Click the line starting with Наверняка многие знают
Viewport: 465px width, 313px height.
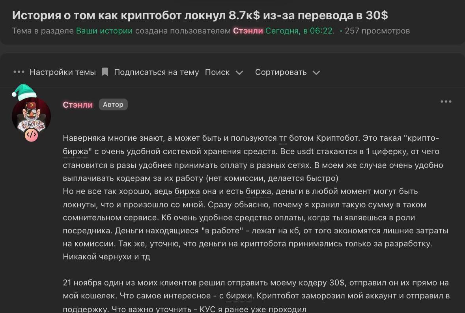point(251,138)
